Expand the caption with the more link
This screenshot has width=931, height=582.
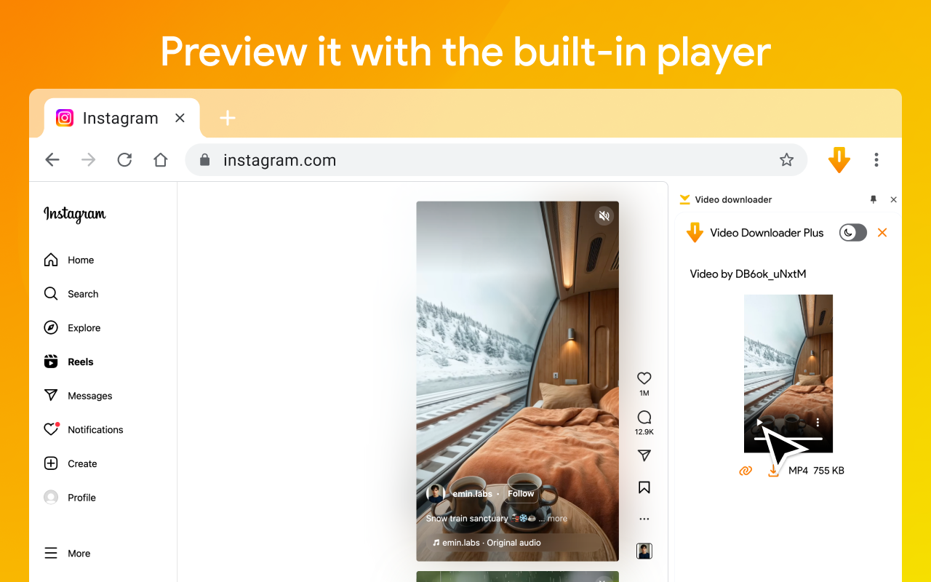pos(557,519)
